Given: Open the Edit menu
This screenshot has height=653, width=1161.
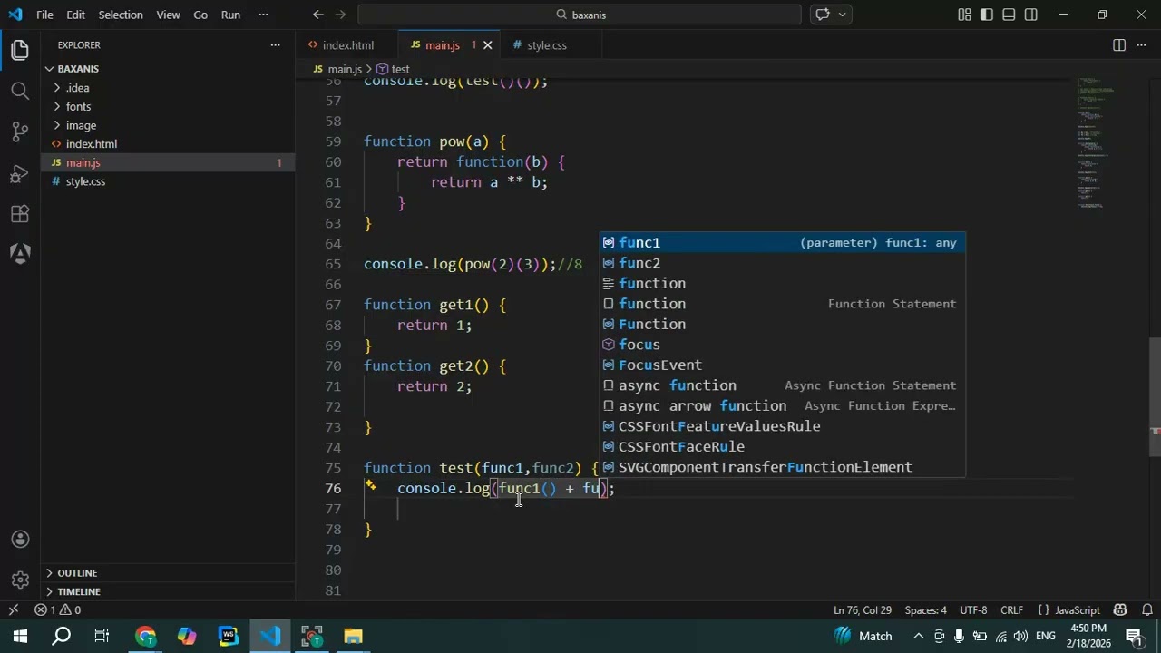Looking at the screenshot, I should pyautogui.click(x=75, y=15).
